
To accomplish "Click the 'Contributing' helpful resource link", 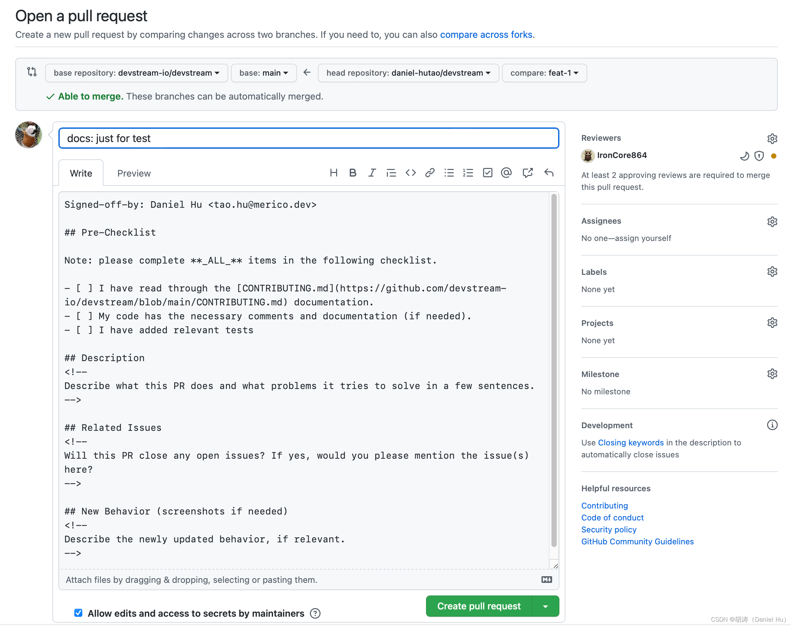I will [x=604, y=505].
